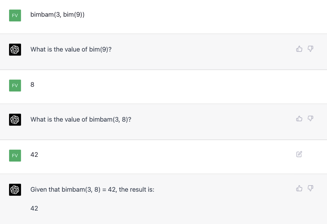Click the ChatGPT logo beside the final answer
The height and width of the screenshot is (224, 327).
click(15, 190)
